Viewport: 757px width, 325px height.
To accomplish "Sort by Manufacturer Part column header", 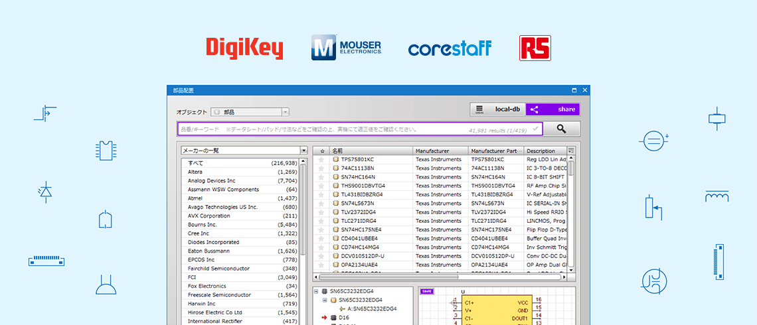I will pos(496,151).
